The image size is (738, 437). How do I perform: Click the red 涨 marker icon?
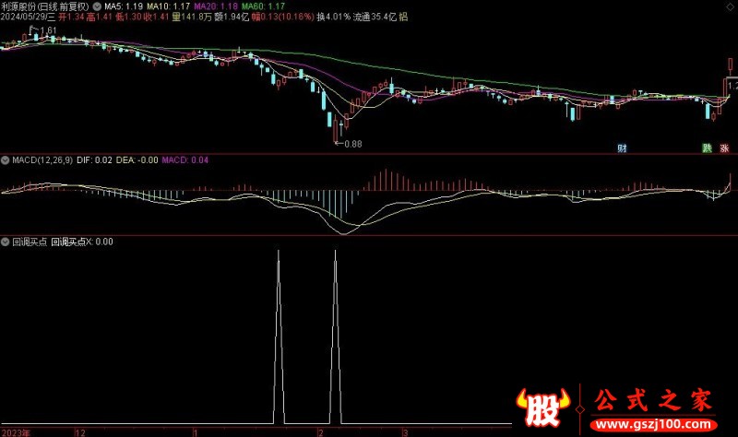tap(724, 148)
